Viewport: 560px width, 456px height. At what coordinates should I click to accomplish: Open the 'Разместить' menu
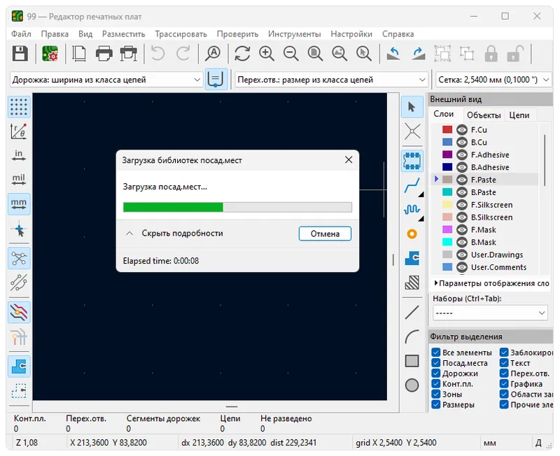[x=124, y=34]
